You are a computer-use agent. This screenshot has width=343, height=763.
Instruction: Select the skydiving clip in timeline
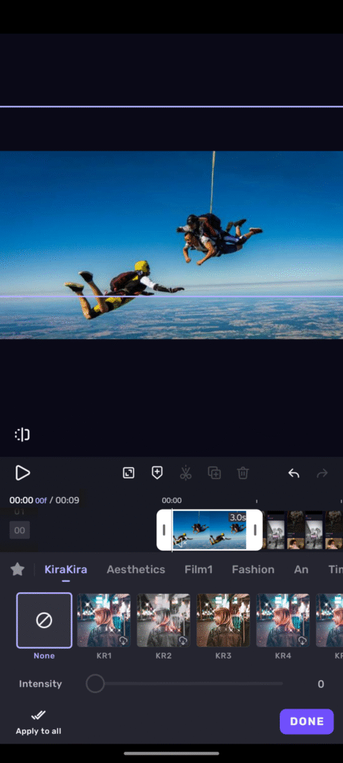tap(209, 530)
